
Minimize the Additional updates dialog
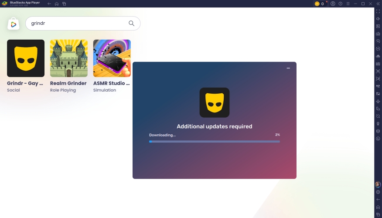pyautogui.click(x=288, y=68)
